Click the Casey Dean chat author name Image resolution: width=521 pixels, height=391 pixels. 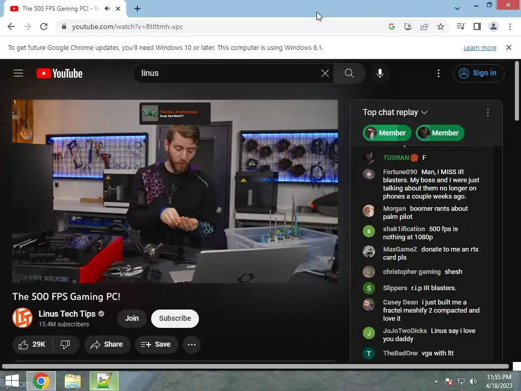click(400, 302)
